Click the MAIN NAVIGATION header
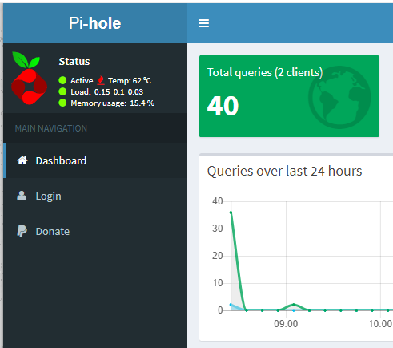The width and height of the screenshot is (393, 348). pyautogui.click(x=51, y=128)
